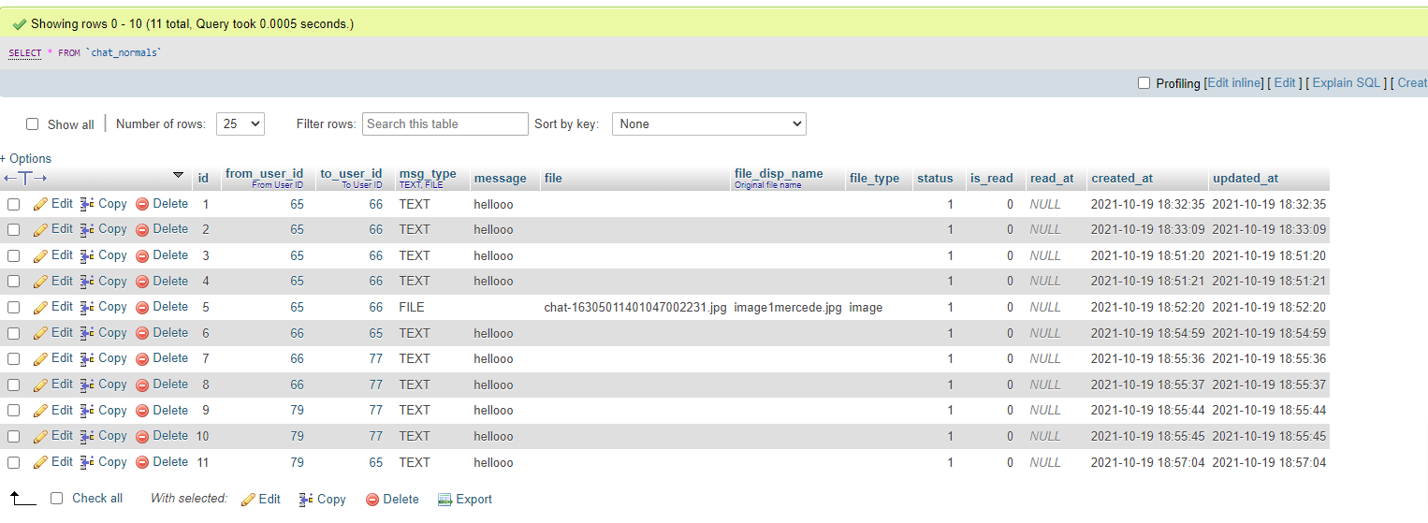
Task: Select the checkbox for row id 5
Action: (x=14, y=307)
